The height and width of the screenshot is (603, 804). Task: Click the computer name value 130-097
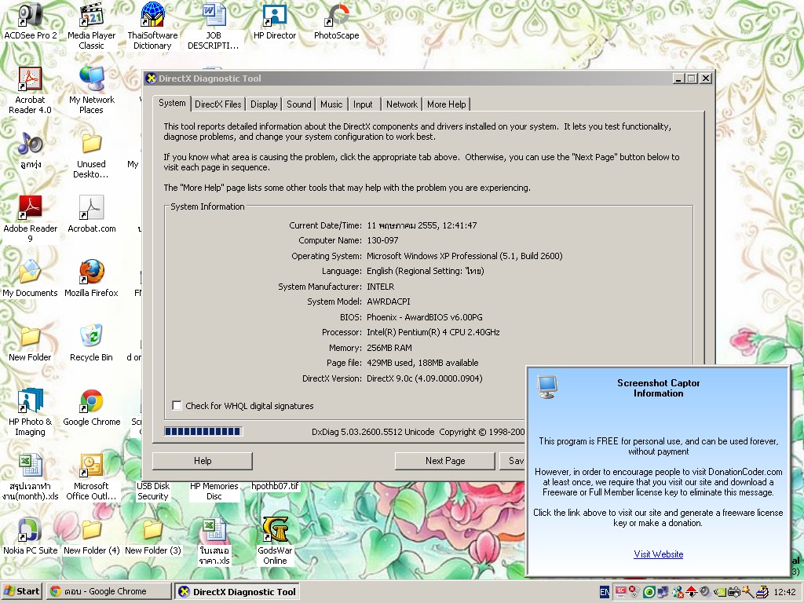pos(382,240)
